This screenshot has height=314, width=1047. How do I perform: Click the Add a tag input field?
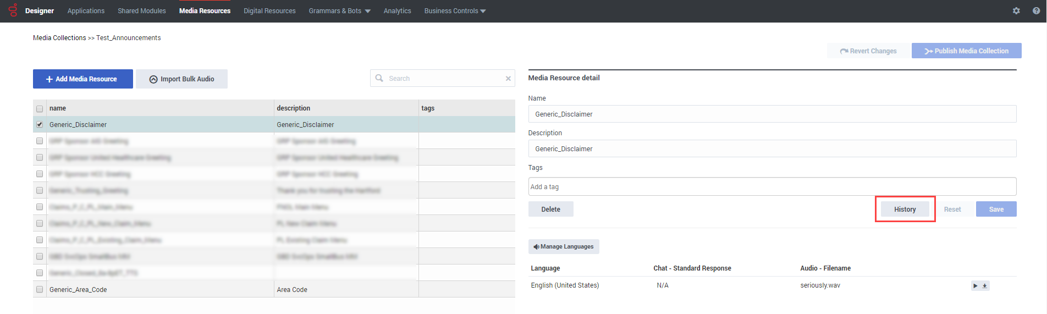[772, 187]
